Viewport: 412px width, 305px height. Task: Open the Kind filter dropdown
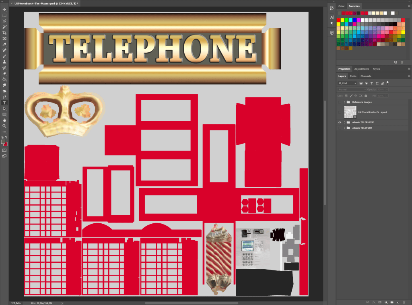coord(347,83)
